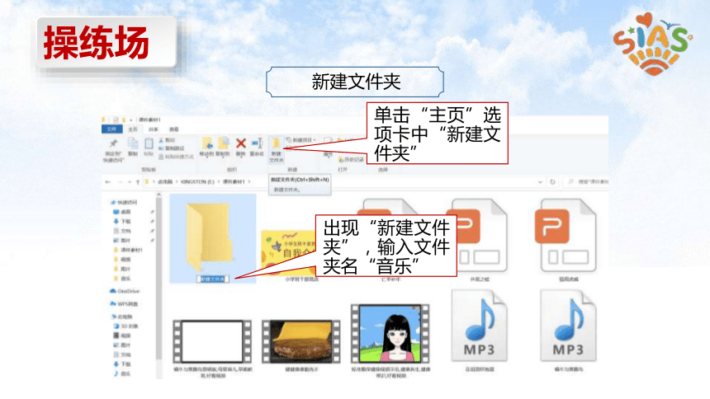
Task: Open the 新建项目 dropdown
Action: (301, 140)
